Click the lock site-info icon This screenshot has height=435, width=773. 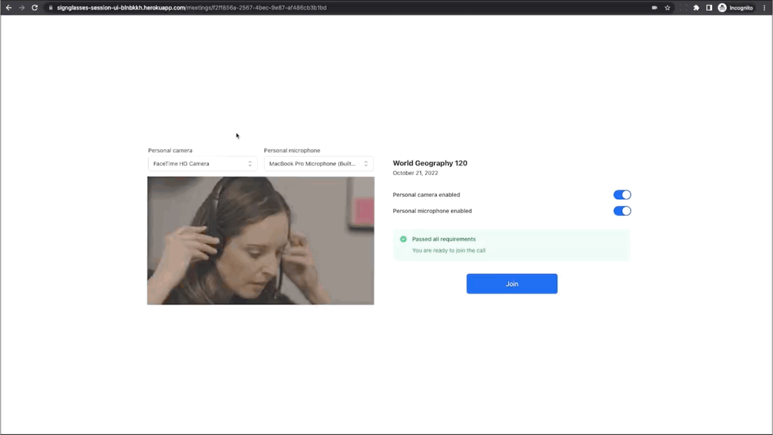[51, 8]
